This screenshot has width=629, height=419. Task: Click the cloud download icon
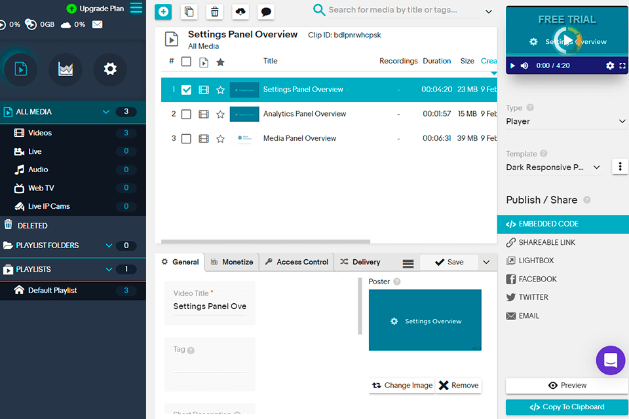(240, 12)
